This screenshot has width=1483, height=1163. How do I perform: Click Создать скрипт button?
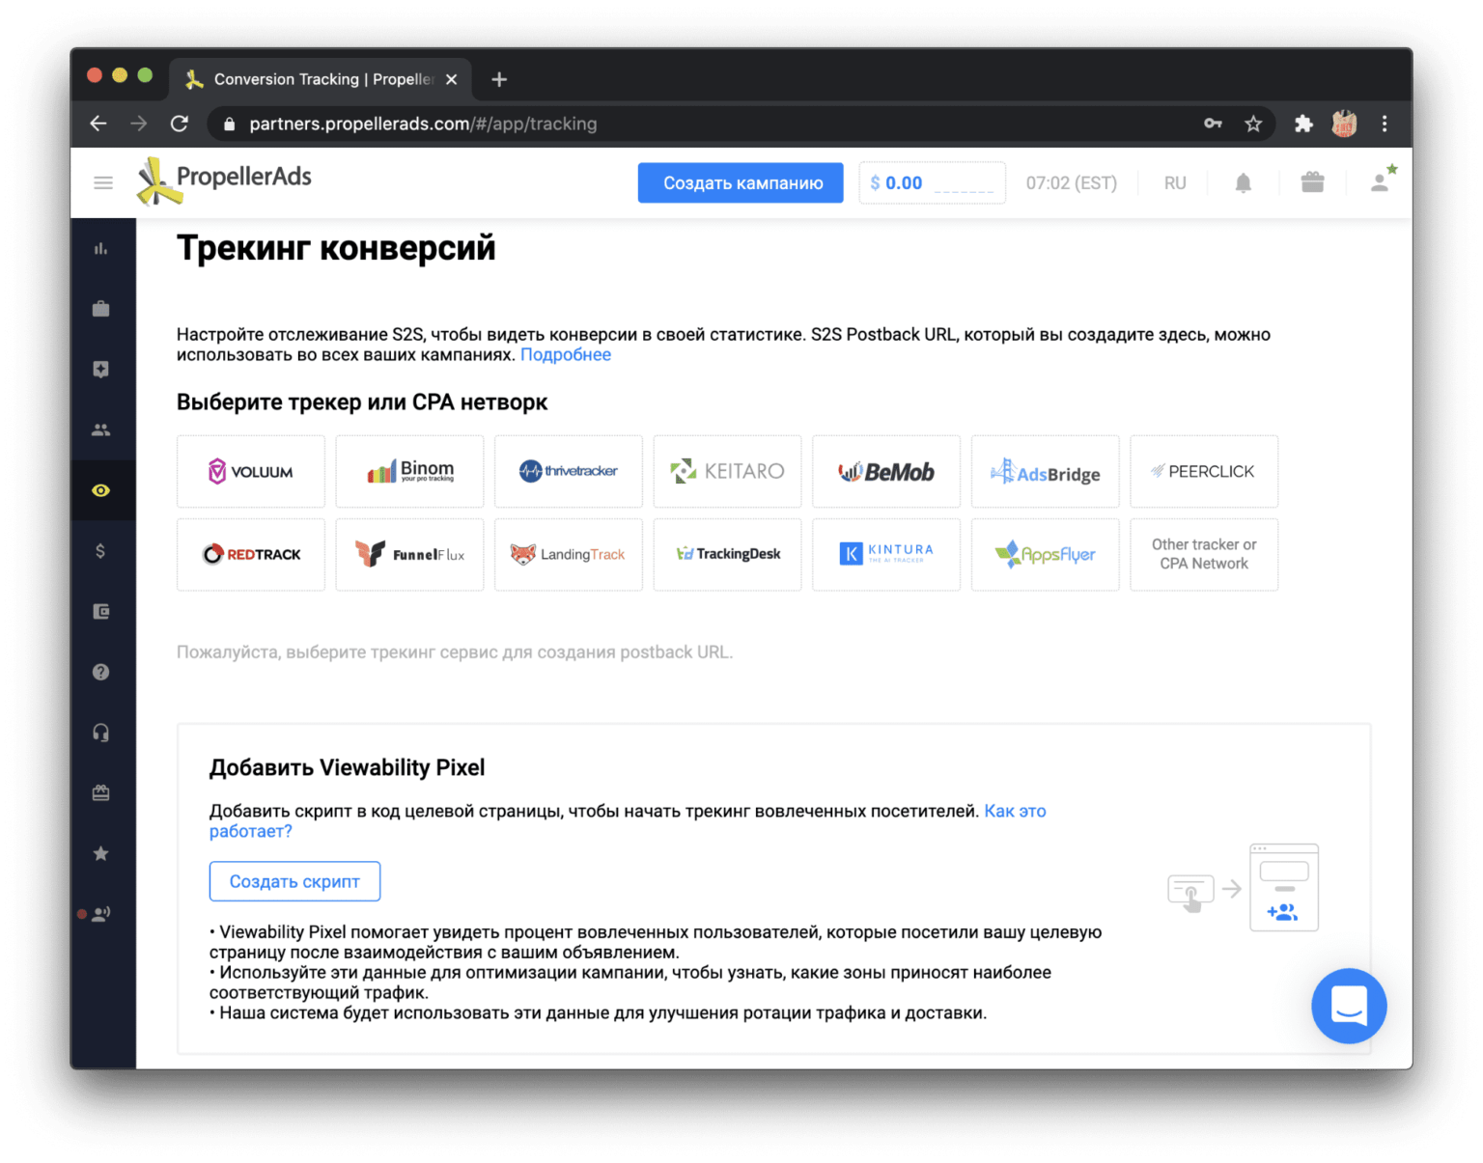tap(294, 881)
